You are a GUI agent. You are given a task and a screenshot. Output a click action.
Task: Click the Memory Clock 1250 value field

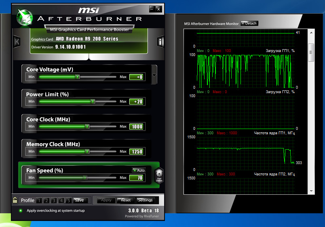coord(136,152)
